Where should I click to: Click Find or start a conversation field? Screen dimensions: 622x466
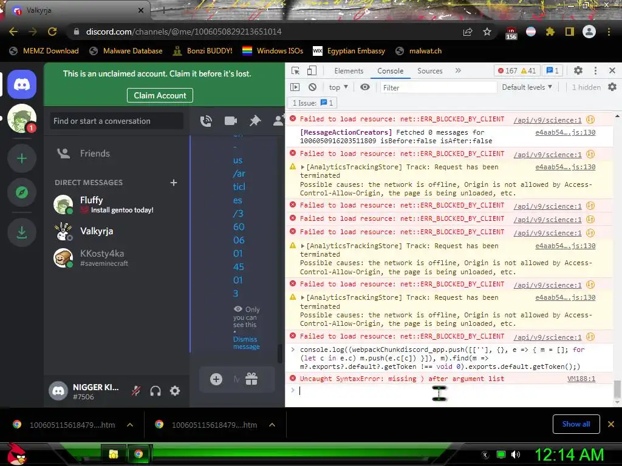tap(116, 121)
